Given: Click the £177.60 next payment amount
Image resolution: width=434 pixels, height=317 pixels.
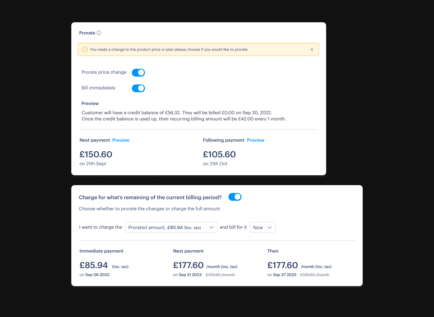Looking at the screenshot, I should (188, 265).
